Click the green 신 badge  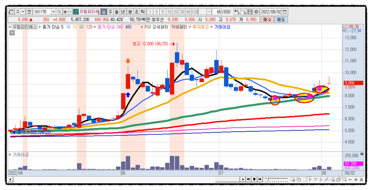[76, 12]
